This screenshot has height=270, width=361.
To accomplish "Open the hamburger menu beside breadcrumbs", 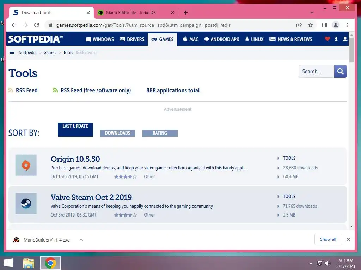I will click(x=12, y=53).
